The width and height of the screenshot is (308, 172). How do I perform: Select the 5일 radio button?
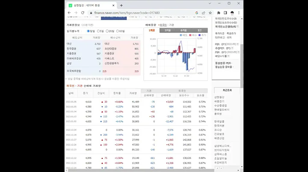point(98,31)
